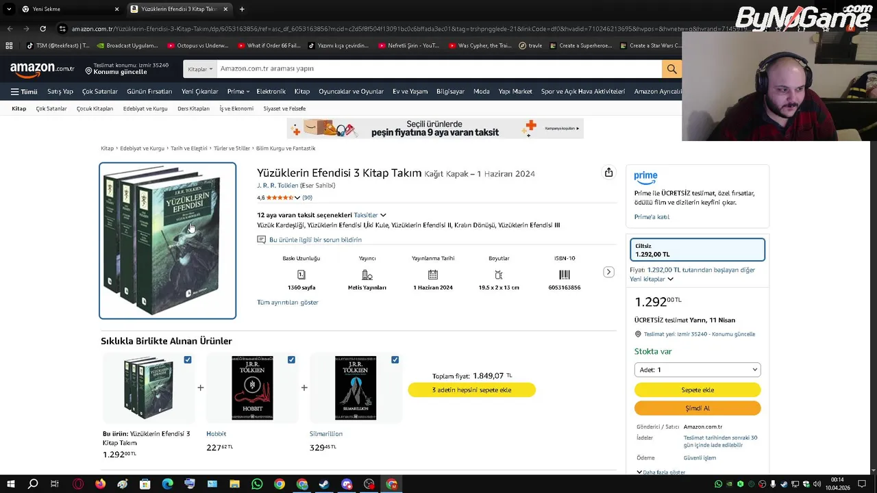Open the J. R. R. Tolkien author link
Image resolution: width=877 pixels, height=493 pixels.
pyautogui.click(x=277, y=186)
